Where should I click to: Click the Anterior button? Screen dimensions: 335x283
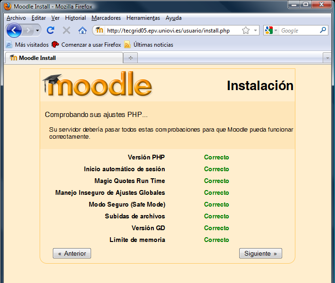(x=72, y=253)
